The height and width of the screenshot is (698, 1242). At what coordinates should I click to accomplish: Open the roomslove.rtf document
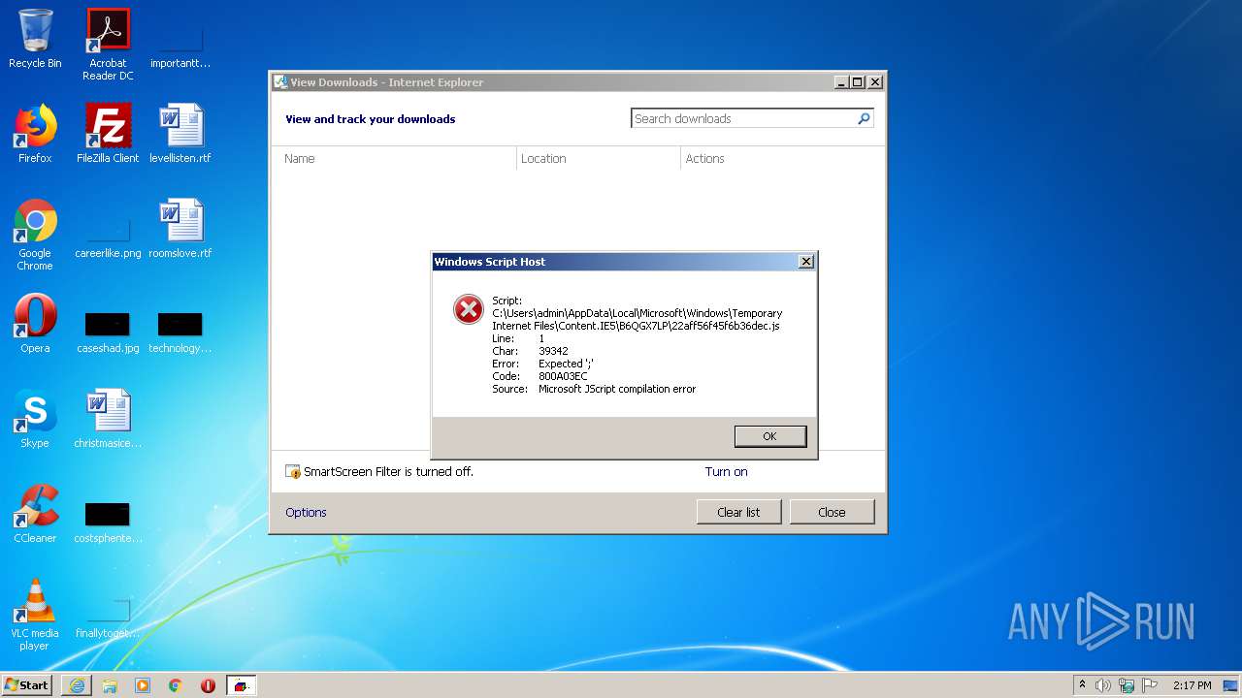click(180, 229)
